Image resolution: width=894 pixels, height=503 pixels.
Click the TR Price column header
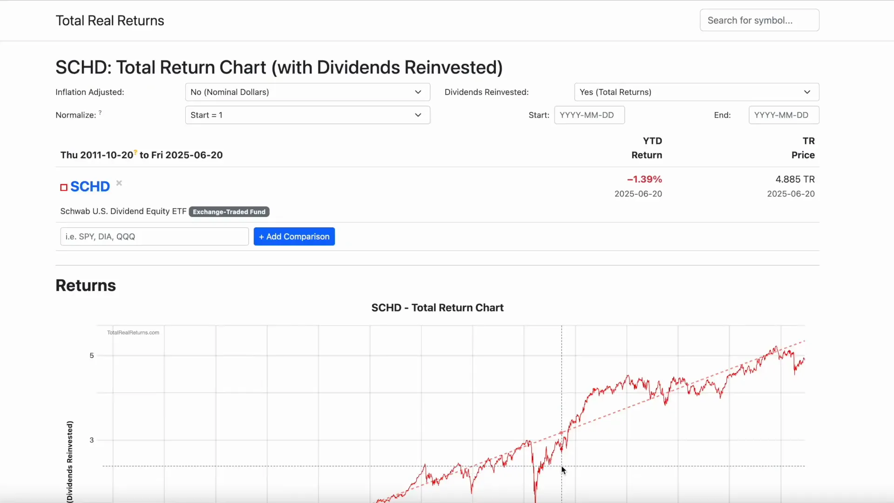coord(803,148)
